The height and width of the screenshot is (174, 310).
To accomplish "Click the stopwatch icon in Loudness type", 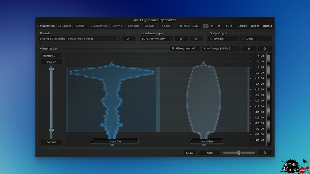I will 196,39.
